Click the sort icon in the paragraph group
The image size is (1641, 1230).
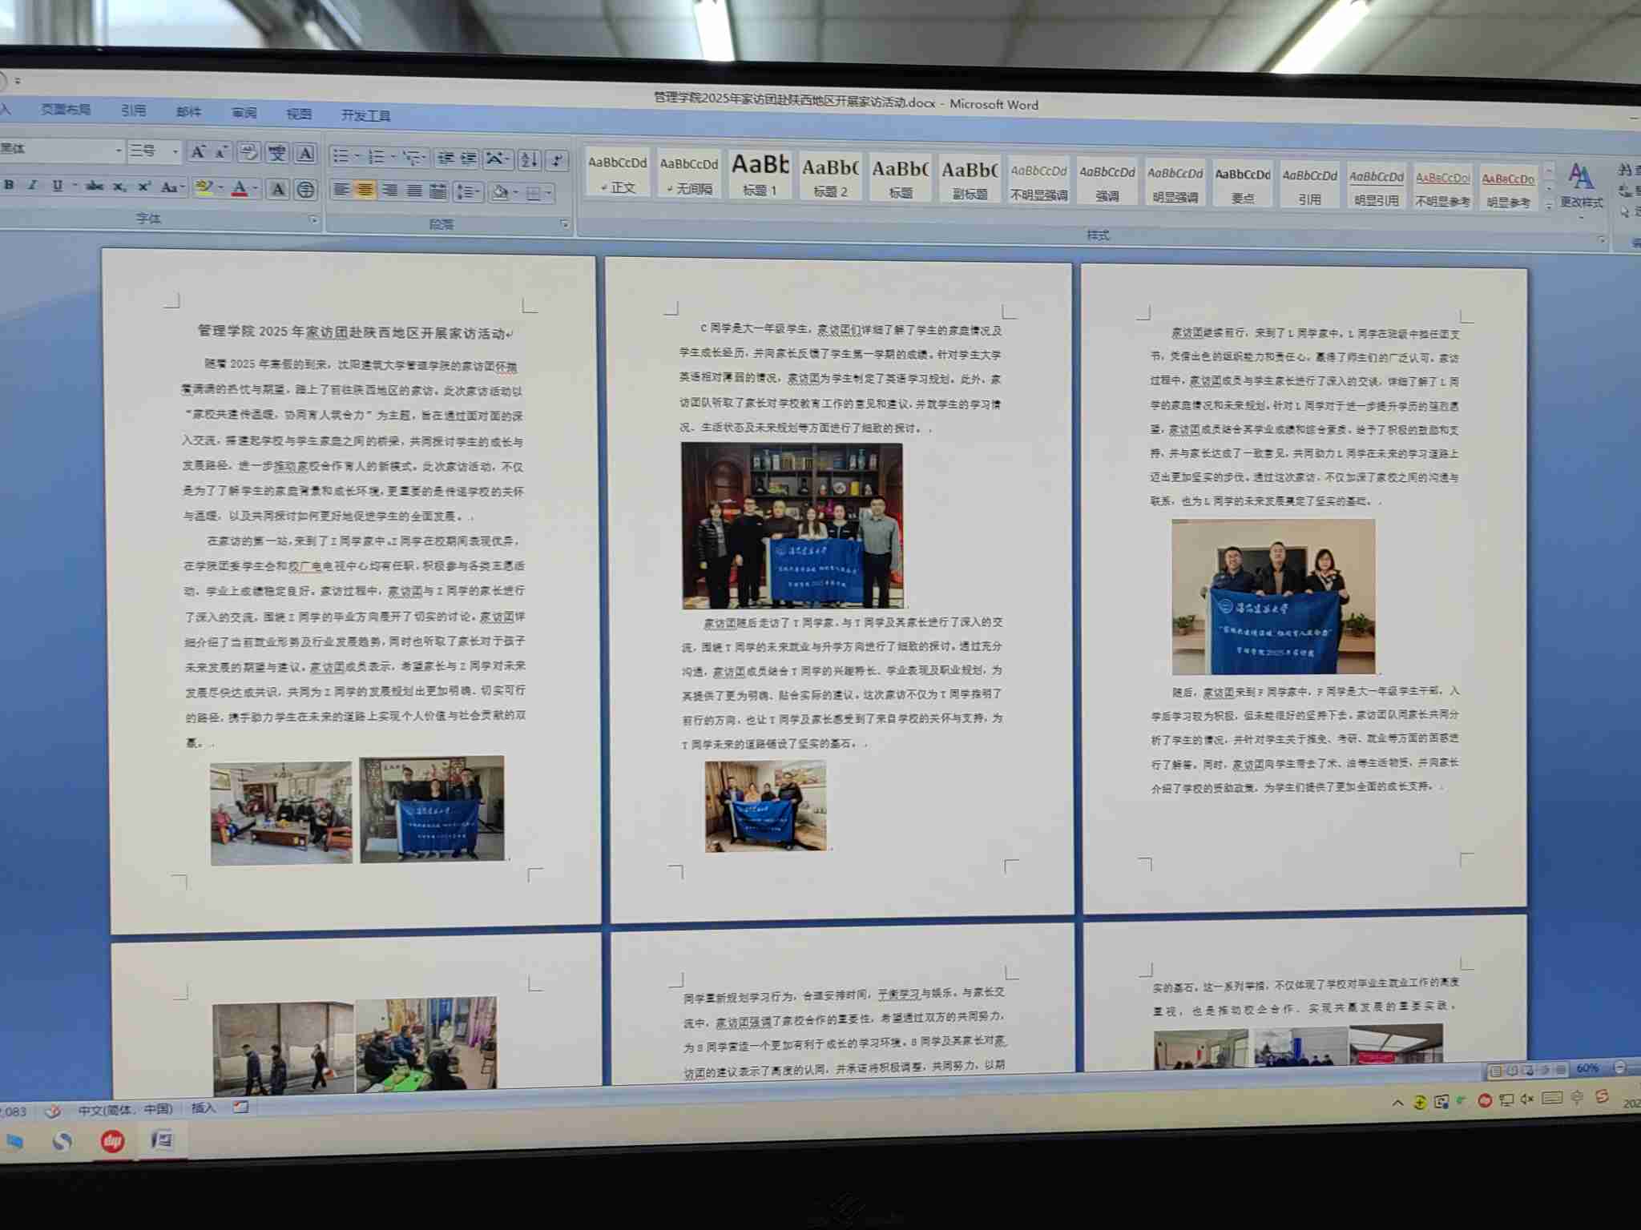529,159
